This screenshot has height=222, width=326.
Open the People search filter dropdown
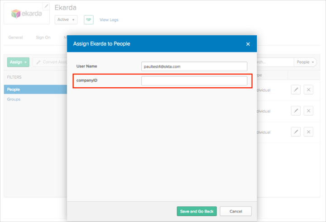305,62
